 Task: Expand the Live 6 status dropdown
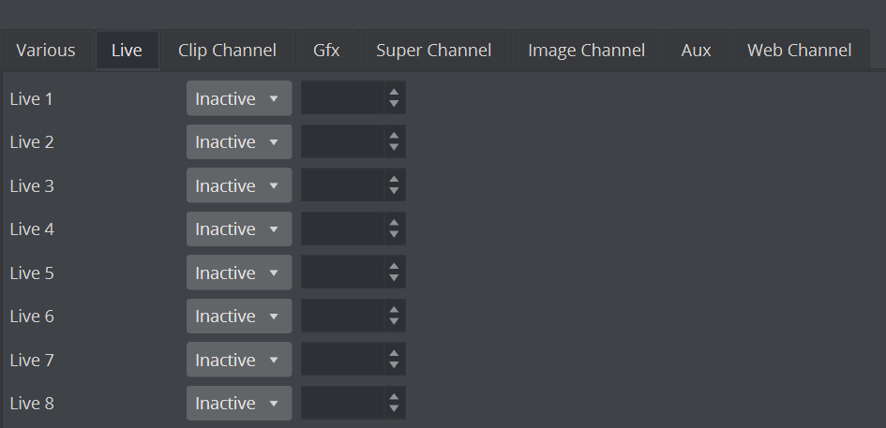238,317
